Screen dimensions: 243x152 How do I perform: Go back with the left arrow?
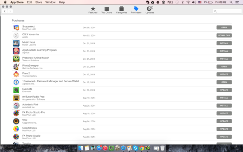tap(5, 11)
